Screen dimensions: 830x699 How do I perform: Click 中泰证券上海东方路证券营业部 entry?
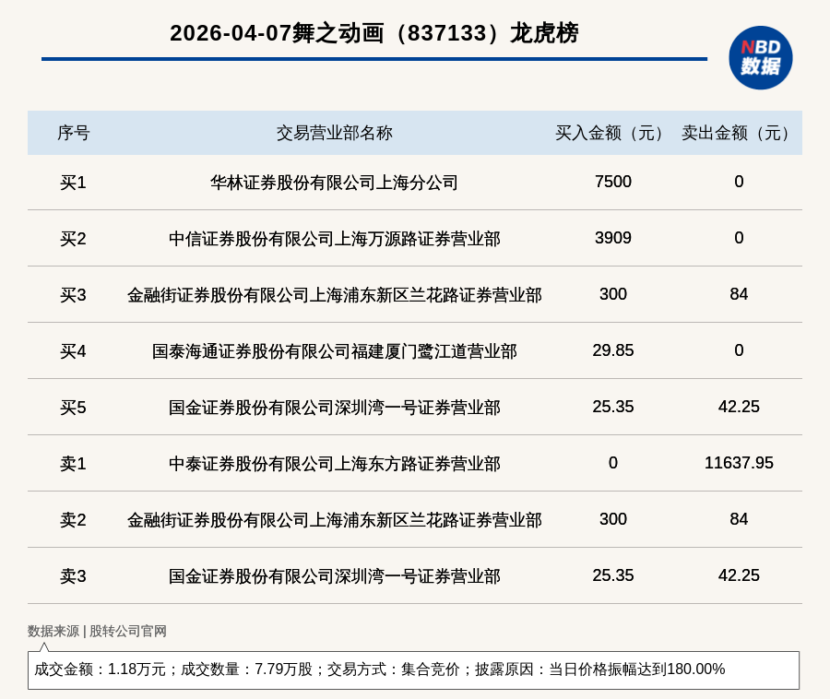[x=334, y=464]
